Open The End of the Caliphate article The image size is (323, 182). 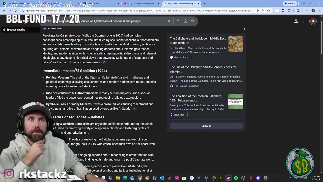pyautogui.click(x=203, y=70)
